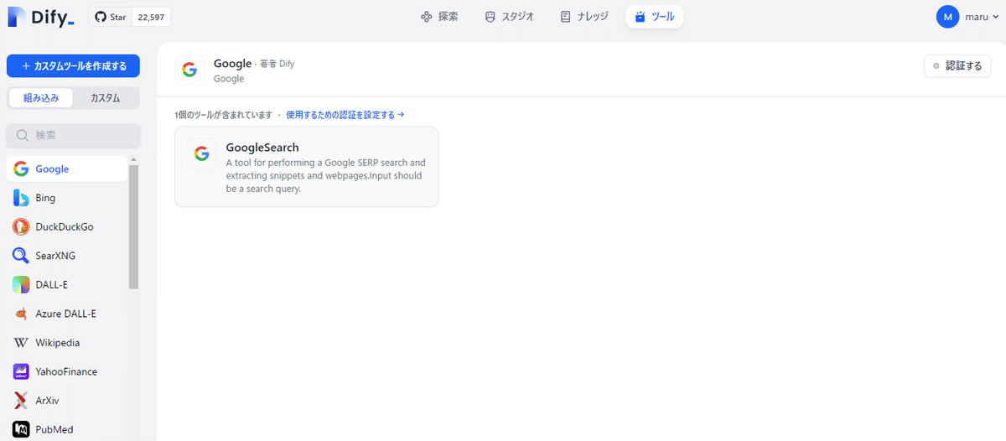Click the 1個のツールが含まれています text
1006x441 pixels.
pyautogui.click(x=224, y=115)
